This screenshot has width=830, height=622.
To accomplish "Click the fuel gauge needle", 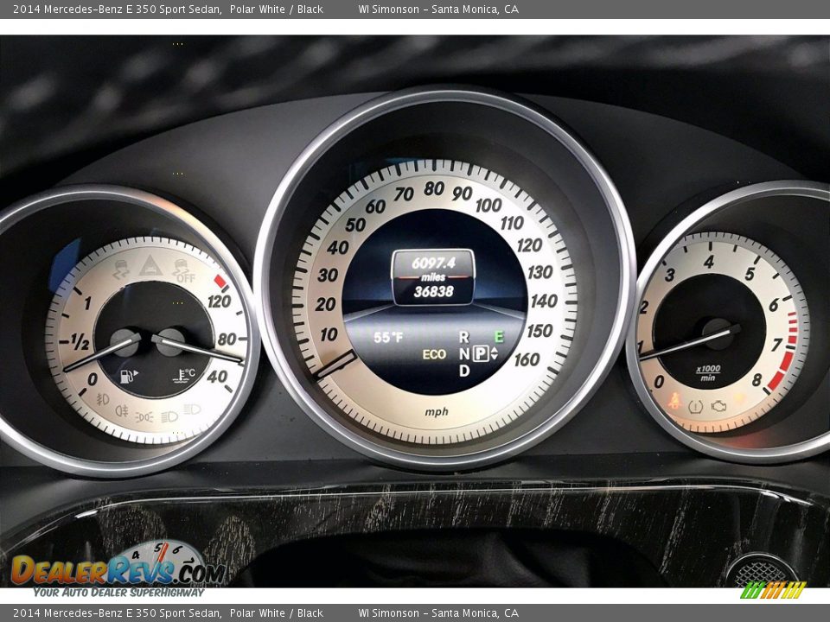I will 102,352.
